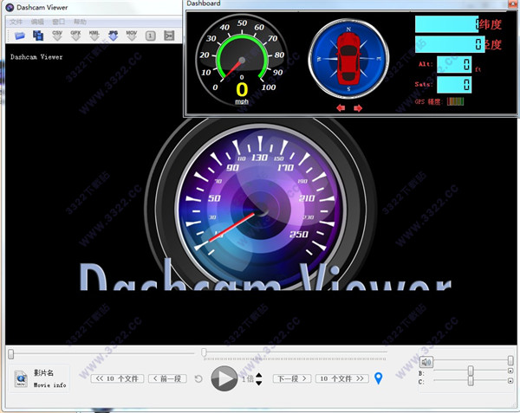This screenshot has height=413, width=520.
Task: Click the 'Dashcam Viewer' text in video area
Action: click(x=36, y=57)
